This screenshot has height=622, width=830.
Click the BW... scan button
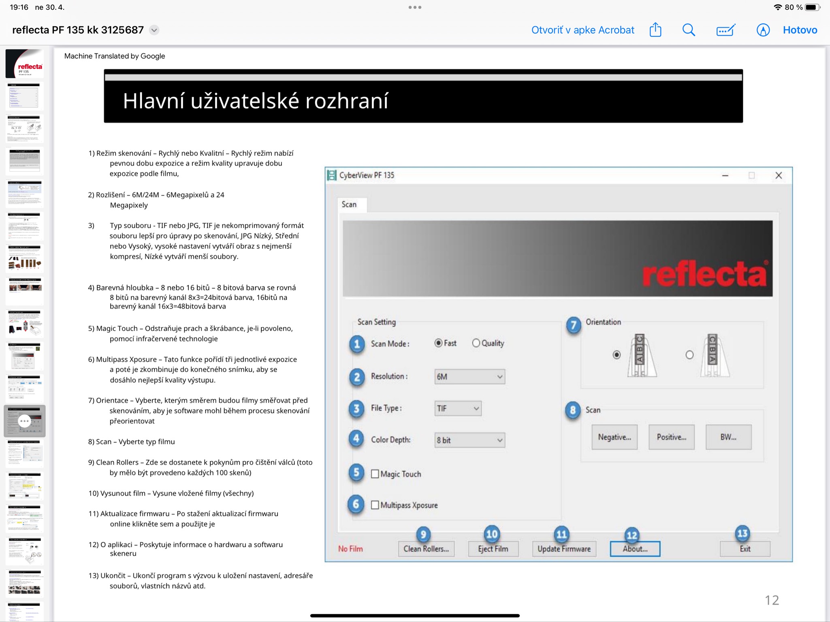pos(728,437)
